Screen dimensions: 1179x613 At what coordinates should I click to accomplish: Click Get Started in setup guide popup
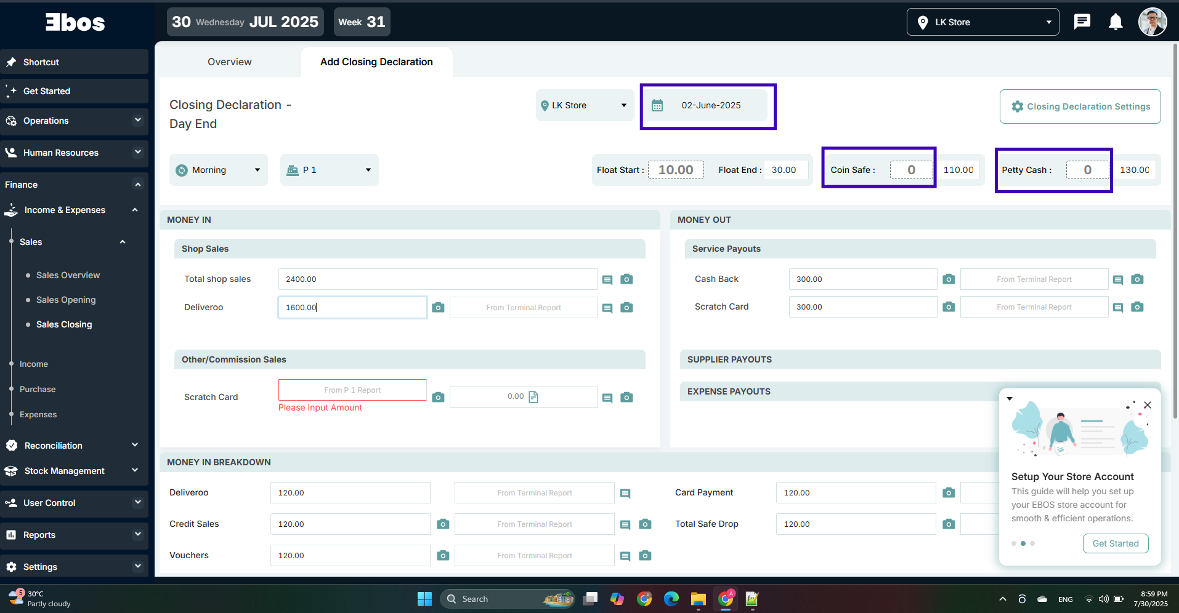pos(1115,543)
